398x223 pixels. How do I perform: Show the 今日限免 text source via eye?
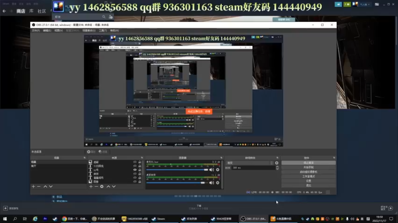[x=135, y=166]
